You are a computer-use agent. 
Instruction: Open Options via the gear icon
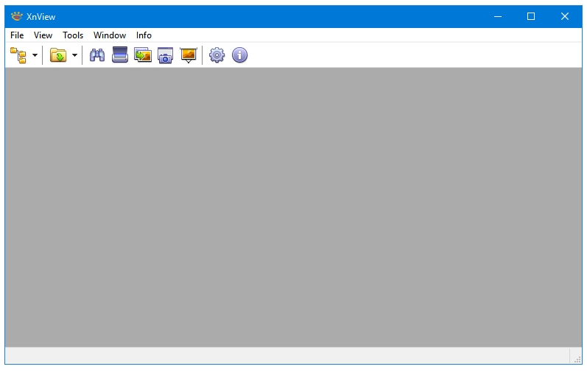(217, 55)
